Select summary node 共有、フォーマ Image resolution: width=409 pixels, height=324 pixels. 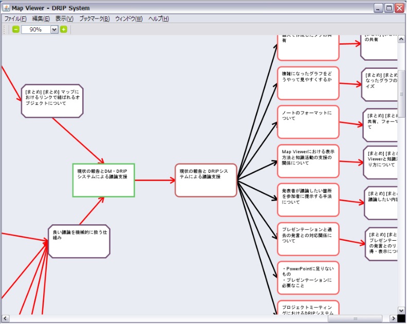point(380,125)
